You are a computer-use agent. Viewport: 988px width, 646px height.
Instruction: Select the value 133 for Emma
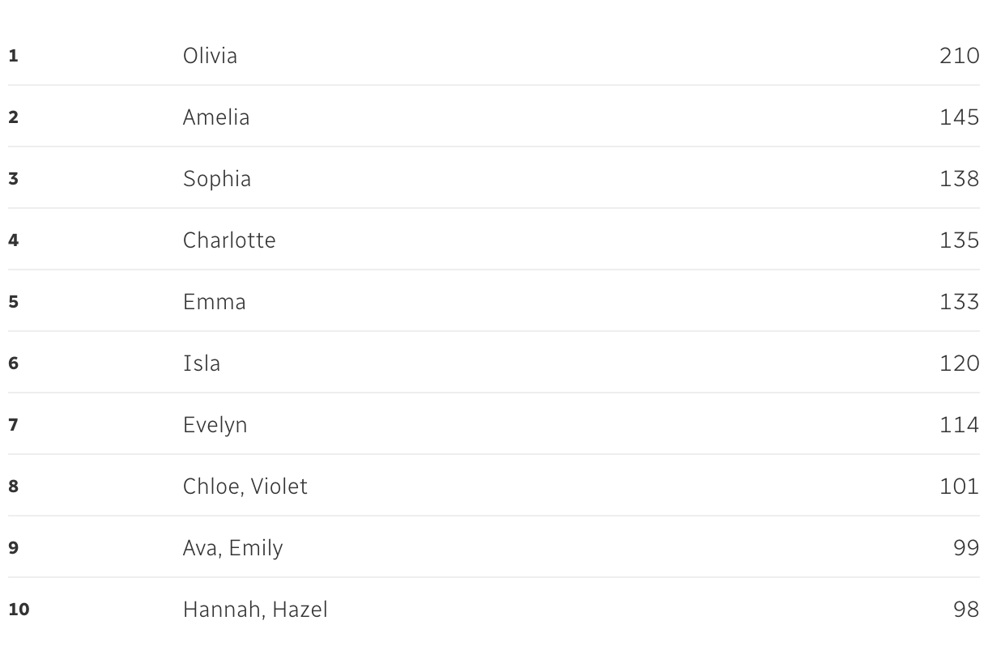[959, 302]
